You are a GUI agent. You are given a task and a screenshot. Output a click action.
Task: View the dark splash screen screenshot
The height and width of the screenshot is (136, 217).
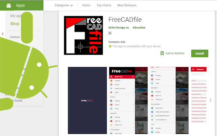coord(87,100)
